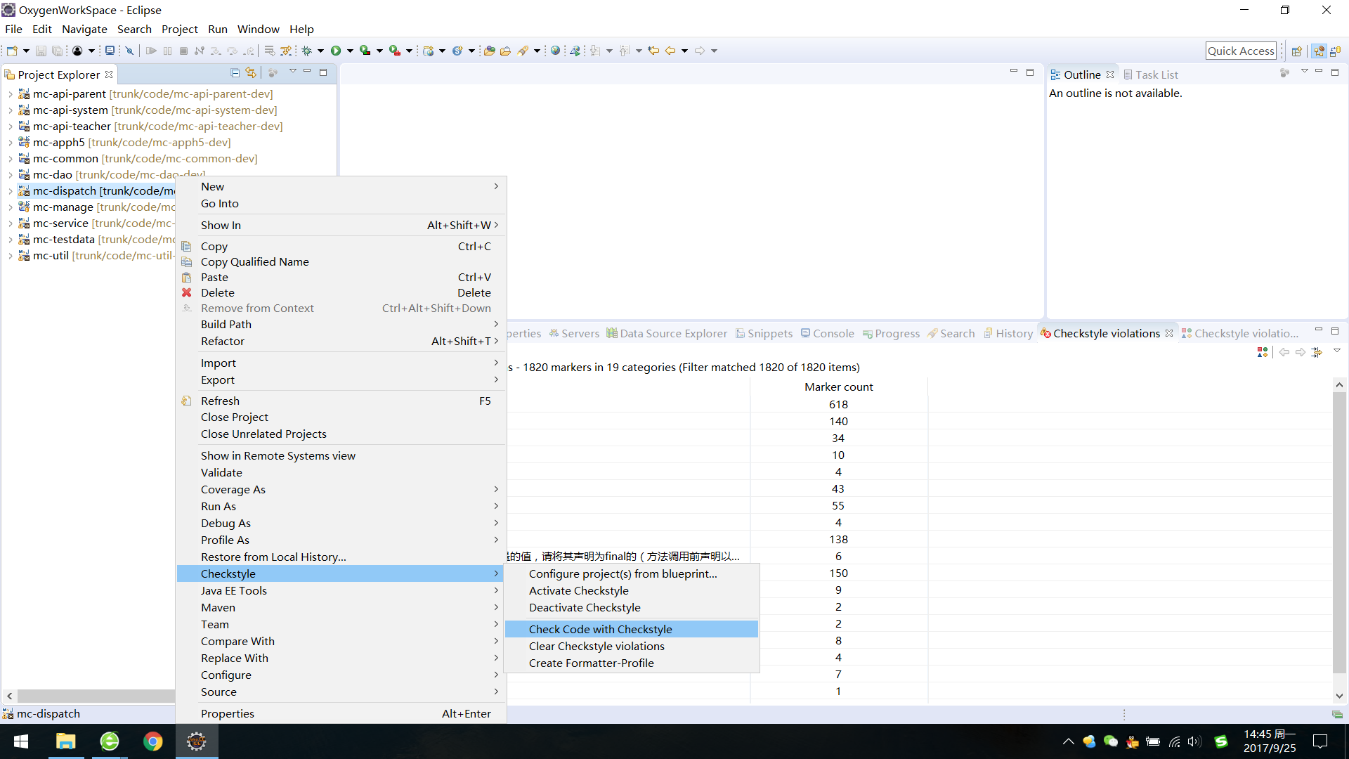This screenshot has width=1349, height=759.
Task: Click the Eclipse icon in taskbar
Action: [x=197, y=741]
